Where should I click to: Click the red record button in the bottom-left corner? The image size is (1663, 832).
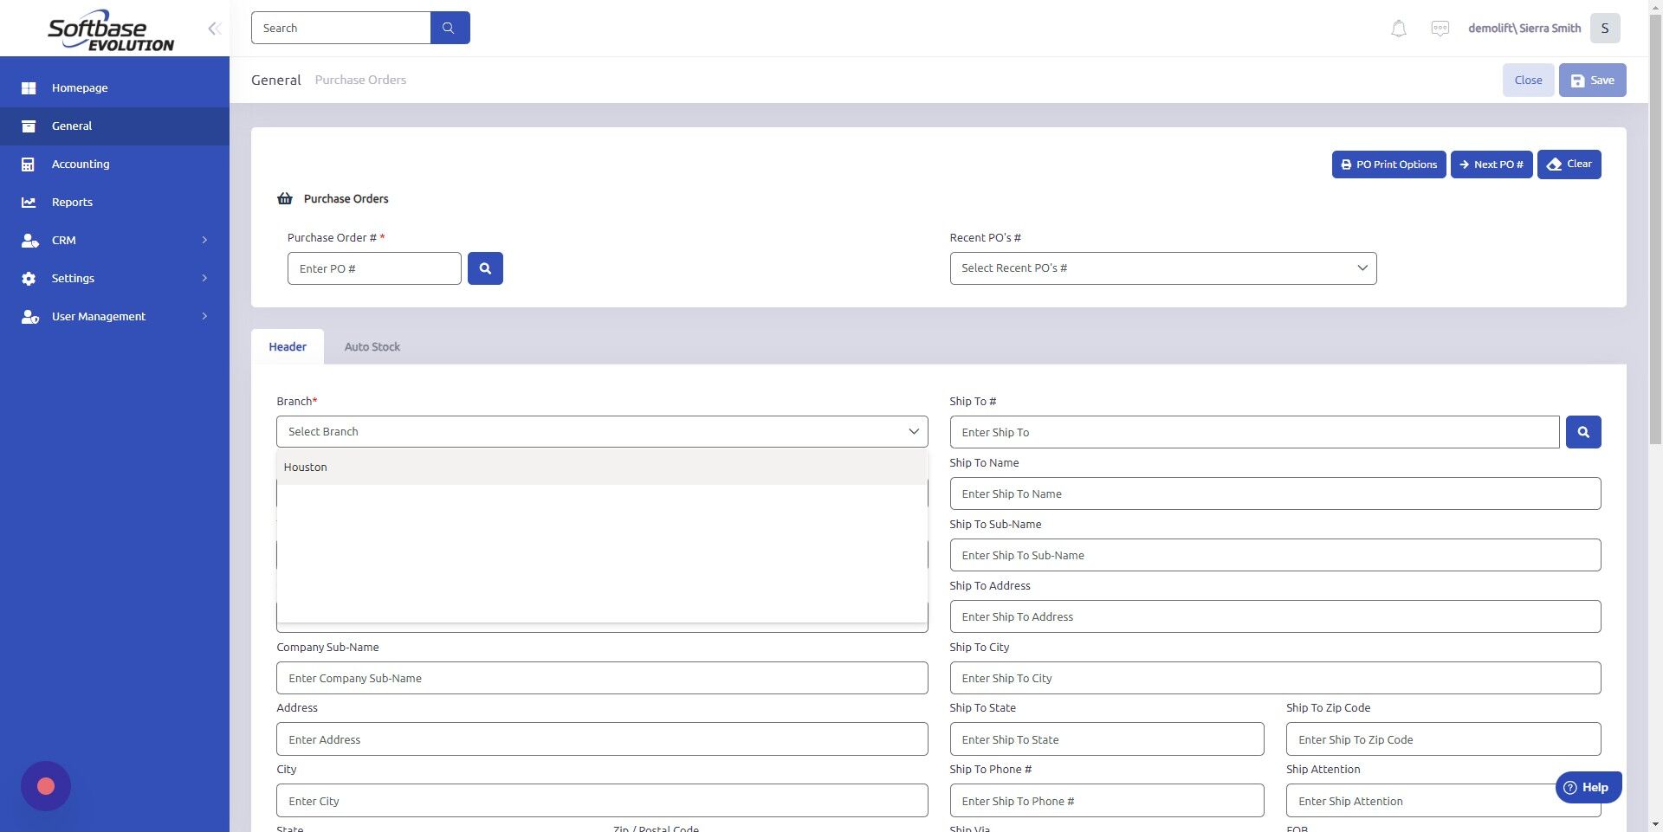click(46, 786)
